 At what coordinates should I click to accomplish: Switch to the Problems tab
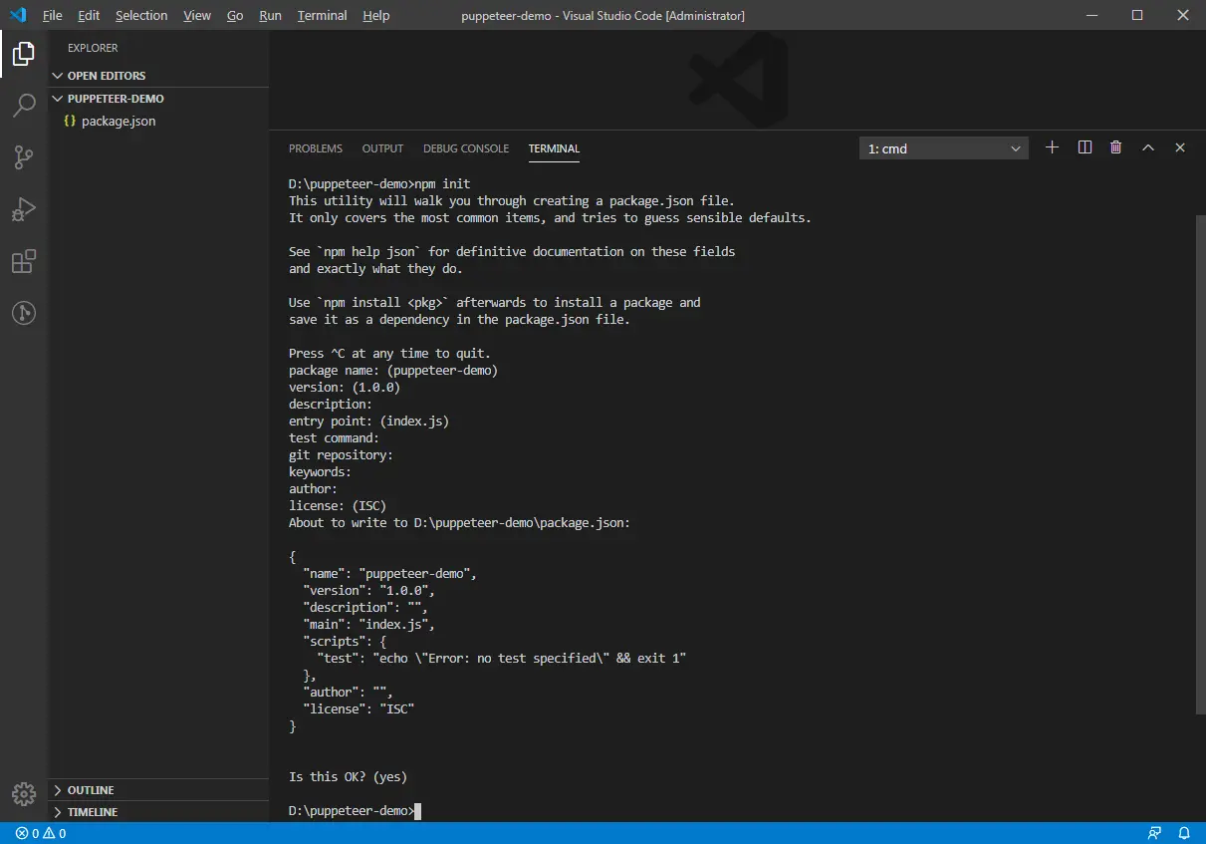(x=316, y=148)
